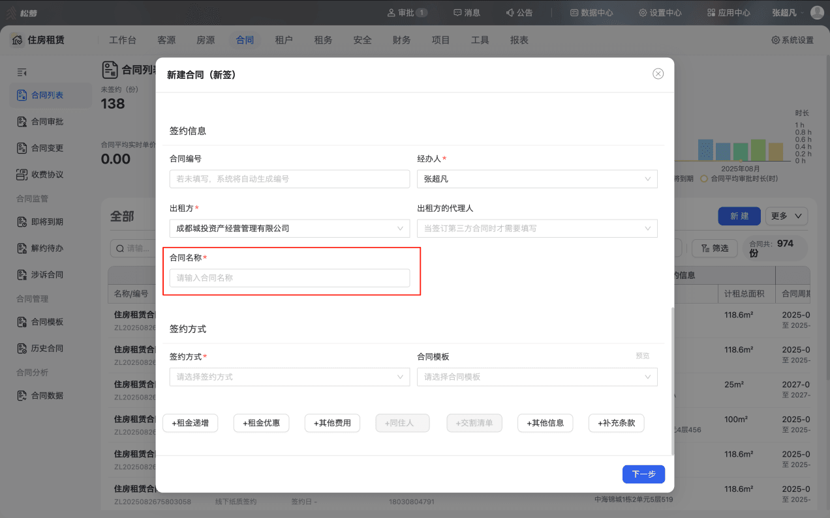Click the 下一步 button
Screen dimensions: 830x518
(643, 474)
